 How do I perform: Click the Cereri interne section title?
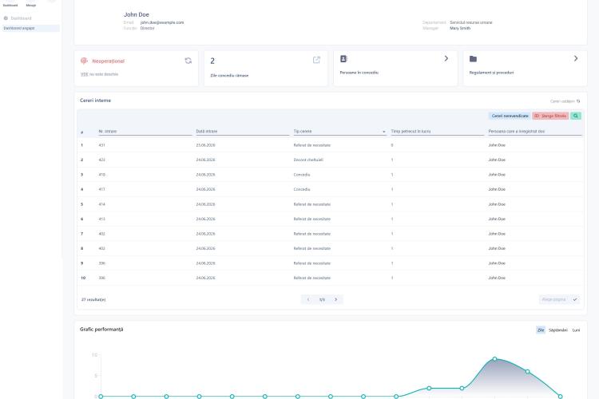(x=95, y=101)
